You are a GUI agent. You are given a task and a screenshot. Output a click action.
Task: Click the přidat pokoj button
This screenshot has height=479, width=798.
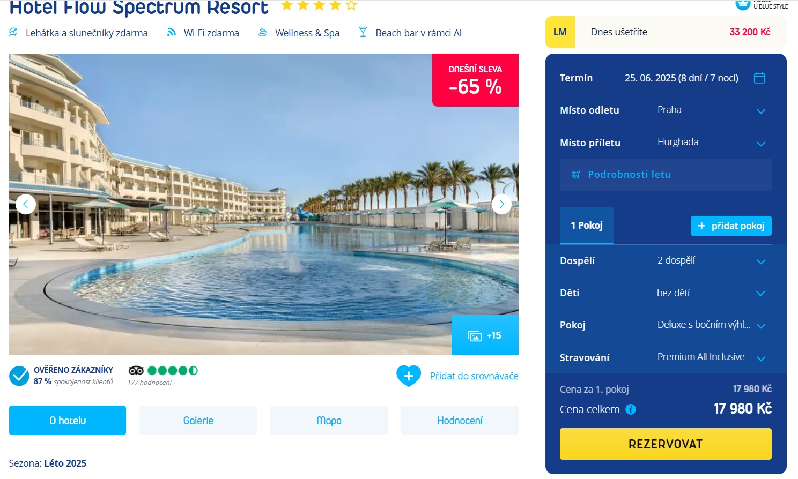(731, 226)
